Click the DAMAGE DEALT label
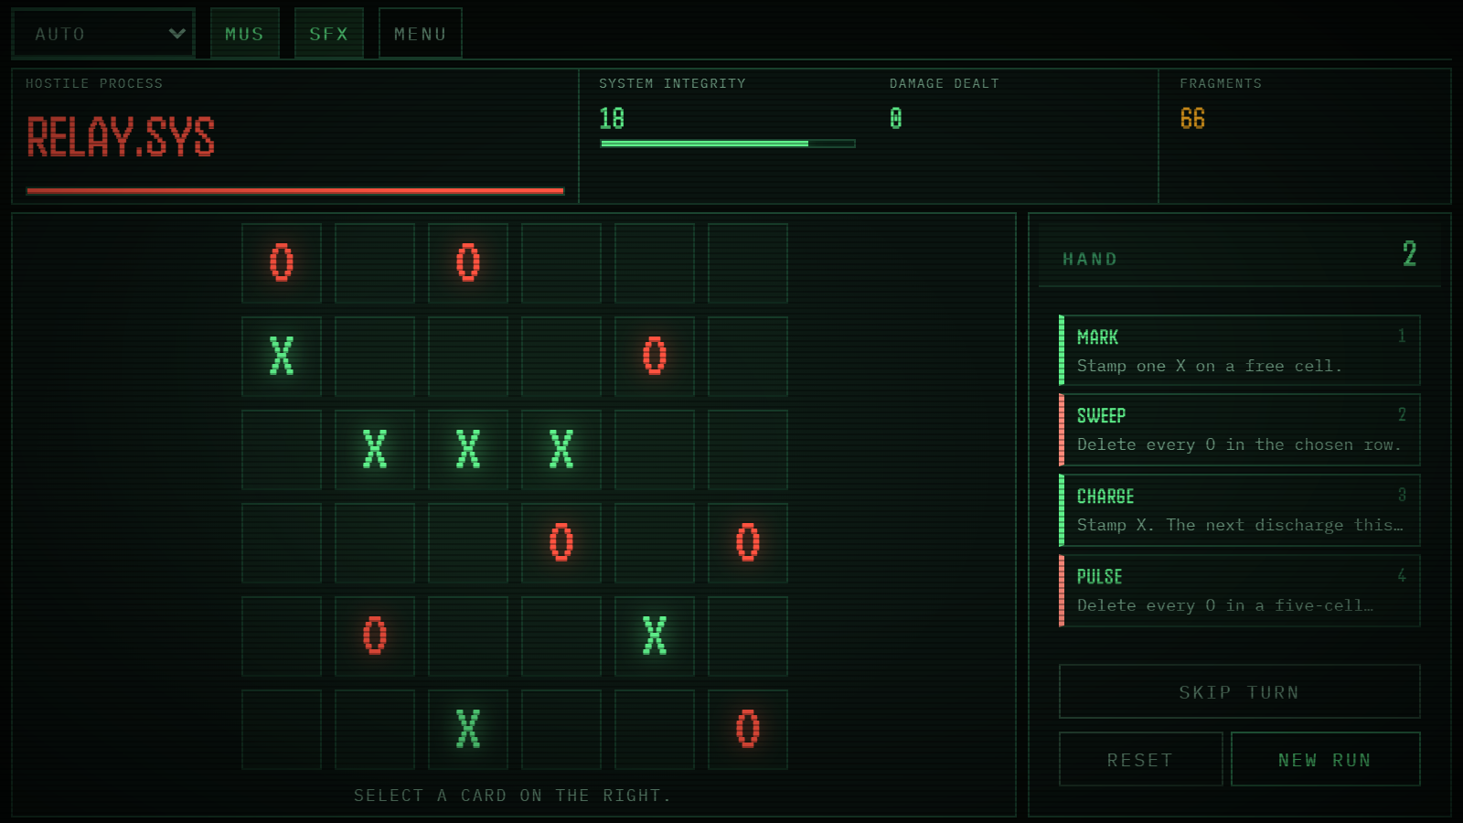 pyautogui.click(x=945, y=83)
